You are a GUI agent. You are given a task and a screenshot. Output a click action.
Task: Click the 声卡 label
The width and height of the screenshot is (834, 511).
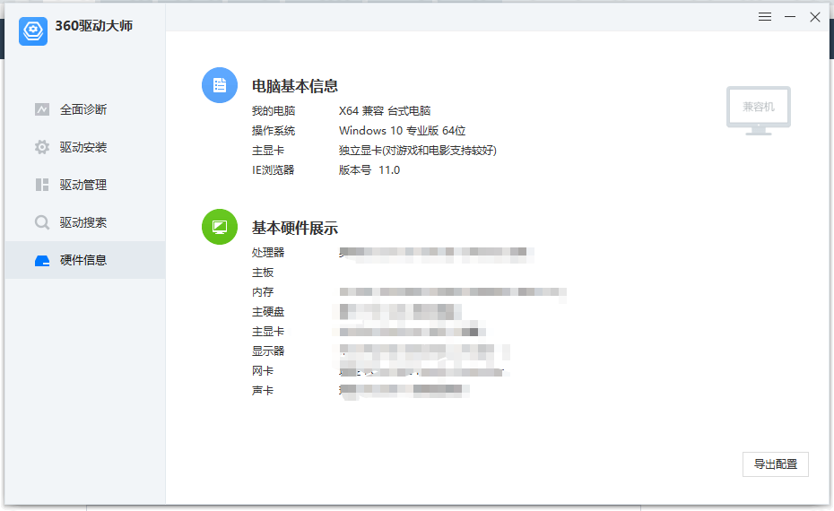pyautogui.click(x=263, y=390)
